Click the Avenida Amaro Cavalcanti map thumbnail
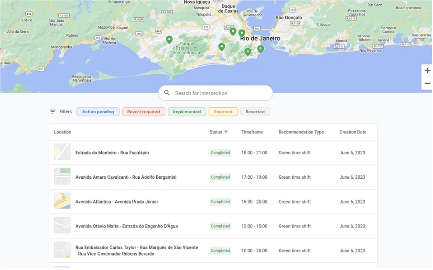433x270 pixels. point(62,177)
